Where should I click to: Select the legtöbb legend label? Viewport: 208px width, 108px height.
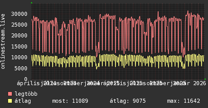(26, 94)
